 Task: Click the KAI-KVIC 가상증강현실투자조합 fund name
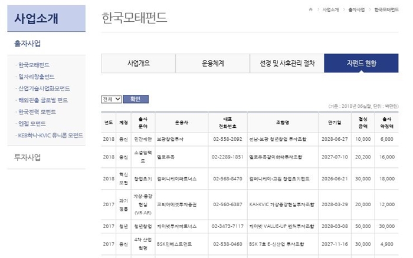pyautogui.click(x=282, y=204)
